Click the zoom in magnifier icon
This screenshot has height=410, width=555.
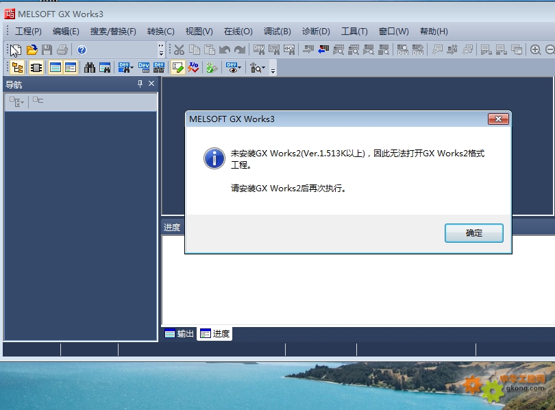pyautogui.click(x=536, y=50)
